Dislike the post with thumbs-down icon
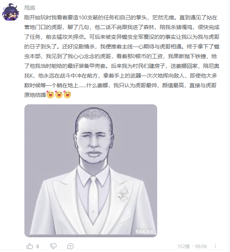Screen dimensions: 230x252 (x=53, y=246)
